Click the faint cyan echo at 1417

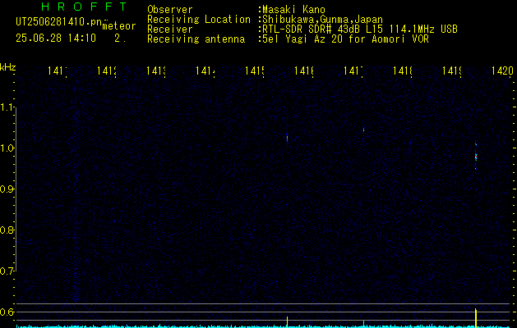point(363,130)
